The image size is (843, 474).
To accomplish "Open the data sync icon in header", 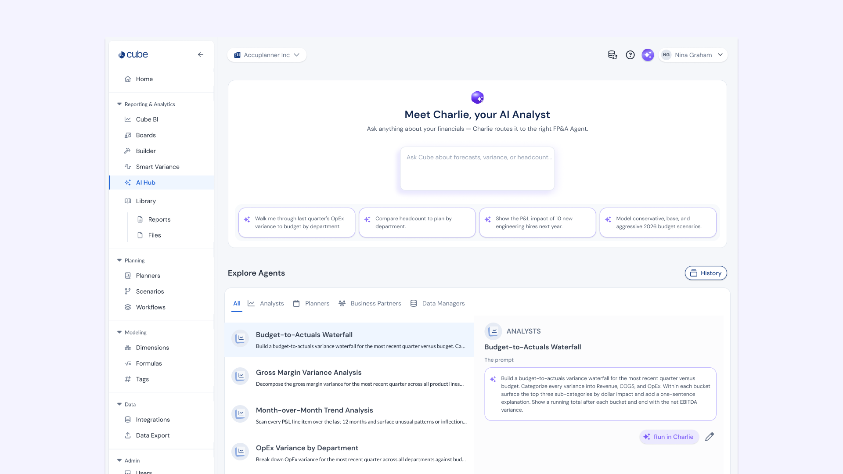I will [x=612, y=55].
